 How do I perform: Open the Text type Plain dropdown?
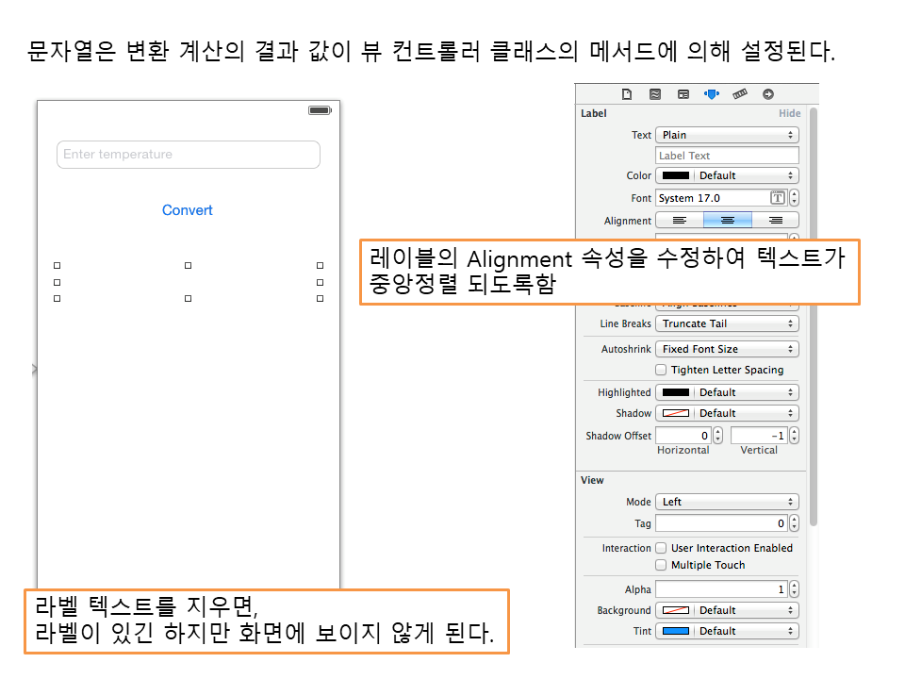coord(727,135)
